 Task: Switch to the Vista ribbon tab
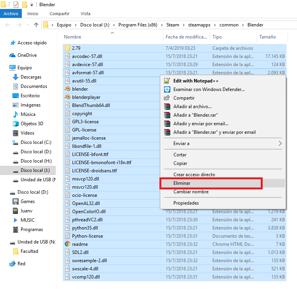tap(85, 14)
